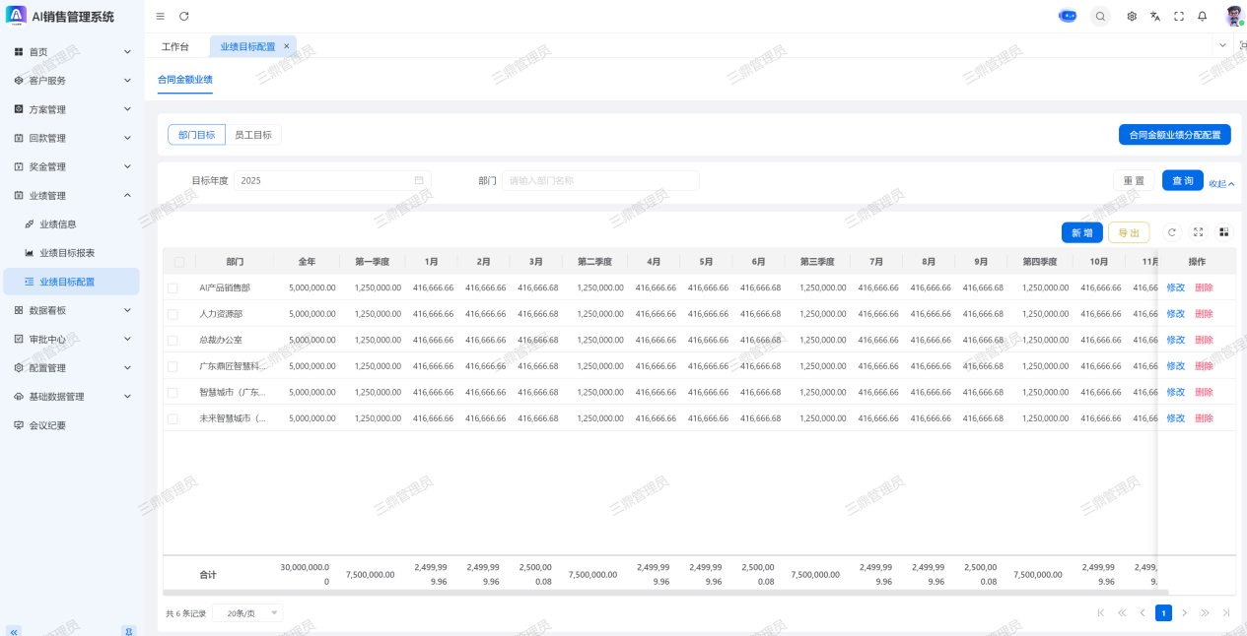Select all rows with header checkbox
The height and width of the screenshot is (636, 1247).
point(179,262)
